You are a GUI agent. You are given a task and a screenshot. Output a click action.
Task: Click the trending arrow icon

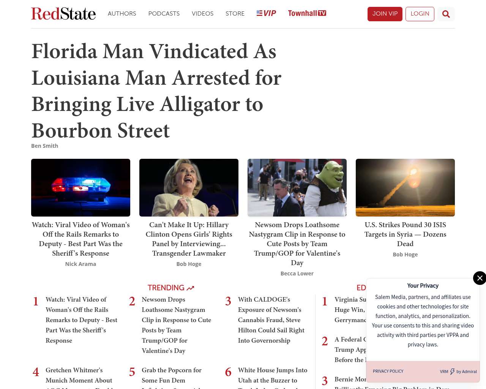point(191,288)
